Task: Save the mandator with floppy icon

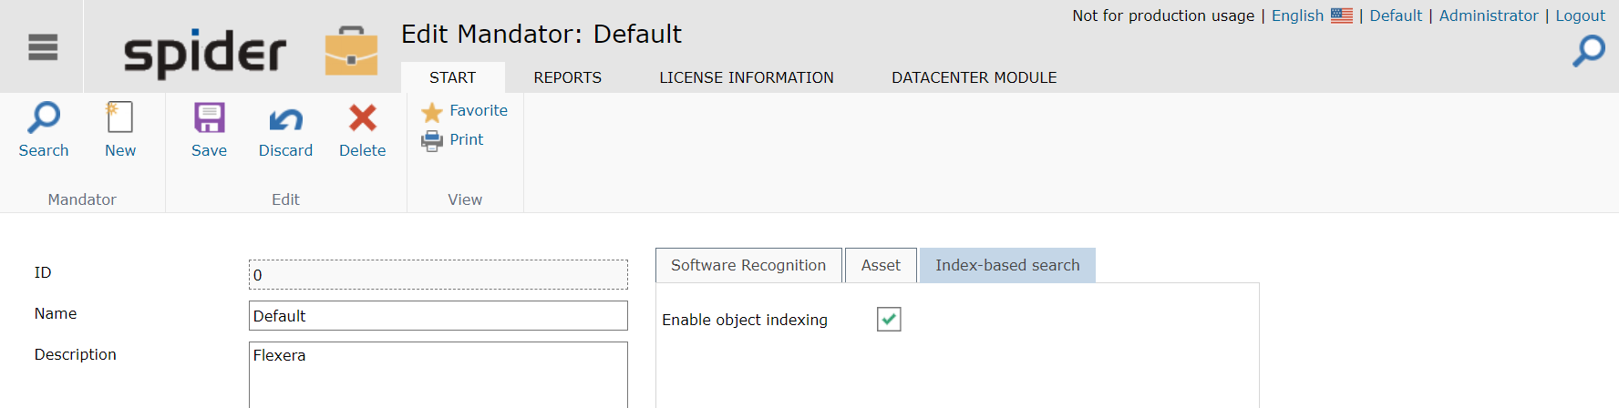Action: 209,117
